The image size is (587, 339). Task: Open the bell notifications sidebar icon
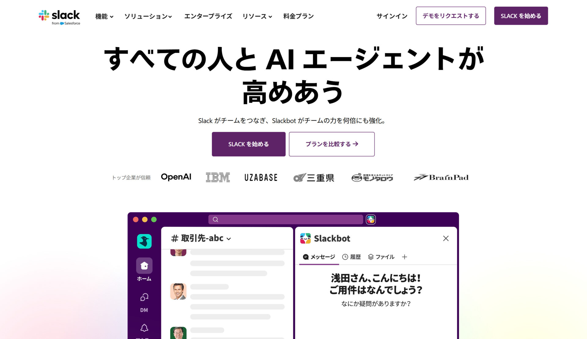[144, 328]
